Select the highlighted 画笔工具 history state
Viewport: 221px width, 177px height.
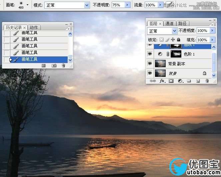pyautogui.click(x=39, y=59)
